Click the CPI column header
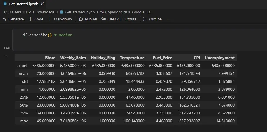 tap(197, 58)
